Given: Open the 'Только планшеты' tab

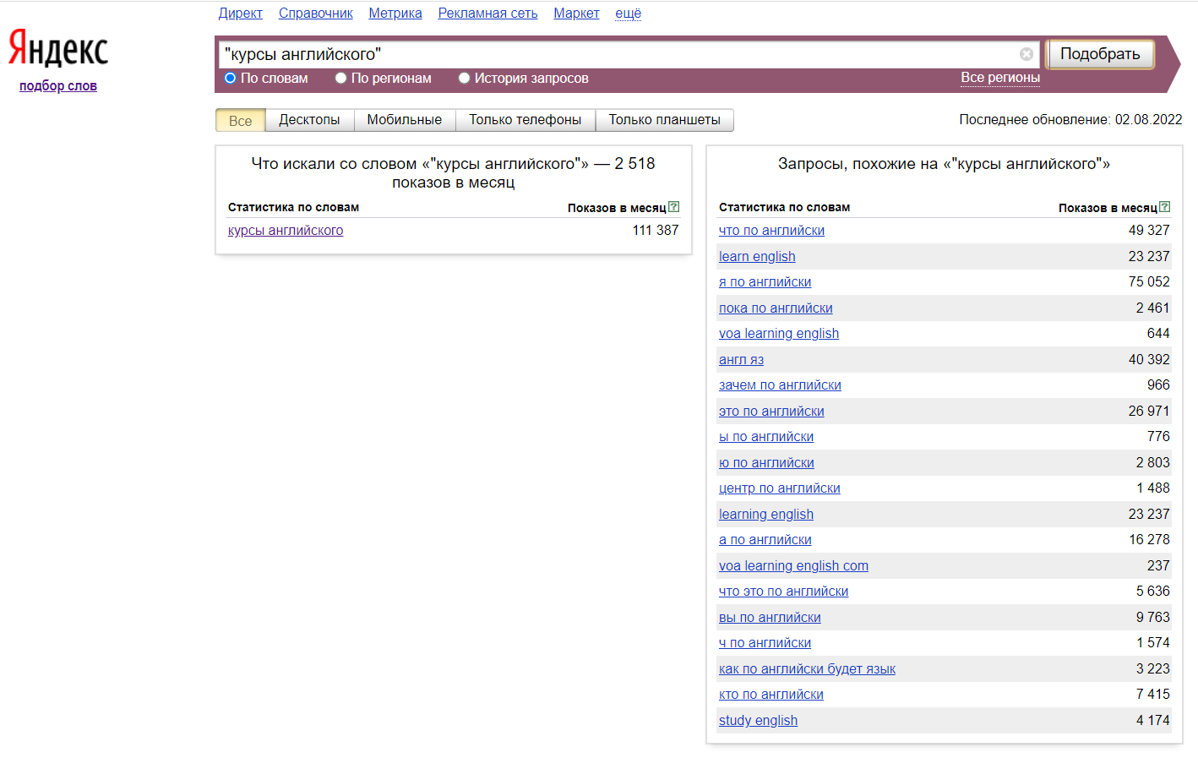Looking at the screenshot, I should 664,120.
